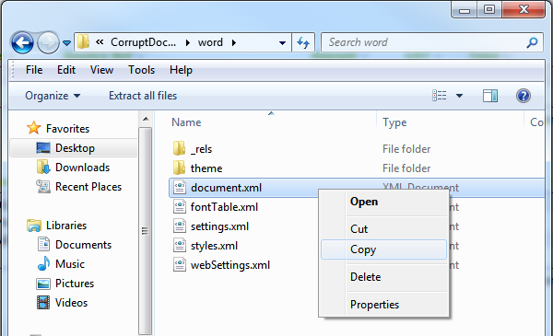Click the styles.xml file icon
The height and width of the screenshot is (336, 553).
(x=180, y=246)
